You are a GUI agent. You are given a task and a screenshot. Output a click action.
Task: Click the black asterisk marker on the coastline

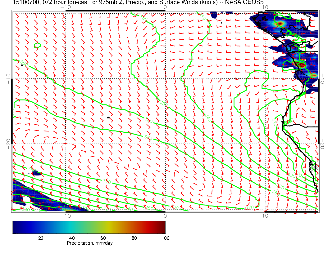point(315,167)
